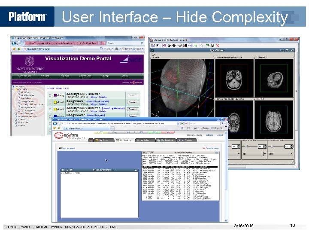Open My Sessions in portal navigation bar
This screenshot has height=232, width=309.
25,76
